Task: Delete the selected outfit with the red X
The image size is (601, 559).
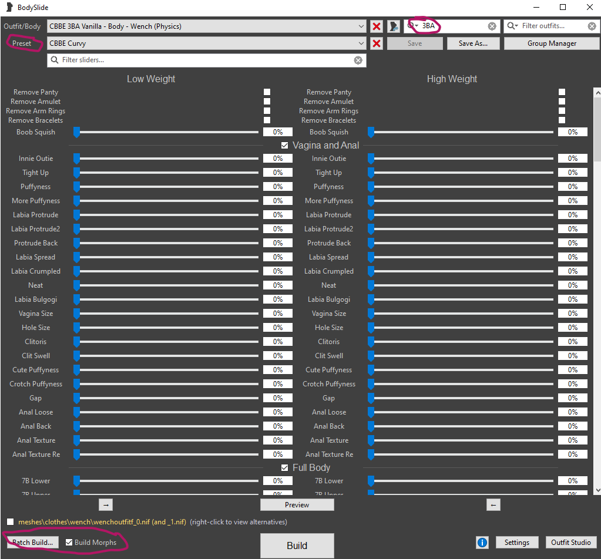Action: click(x=377, y=26)
